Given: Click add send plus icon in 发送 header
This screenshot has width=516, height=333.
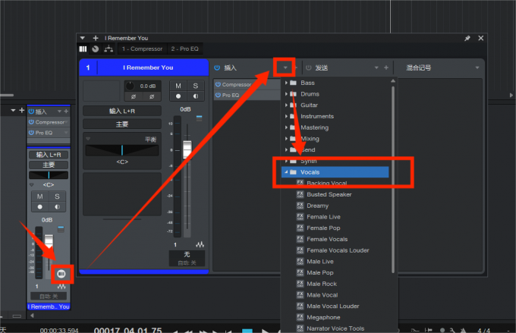Looking at the screenshot, I should tap(386, 68).
